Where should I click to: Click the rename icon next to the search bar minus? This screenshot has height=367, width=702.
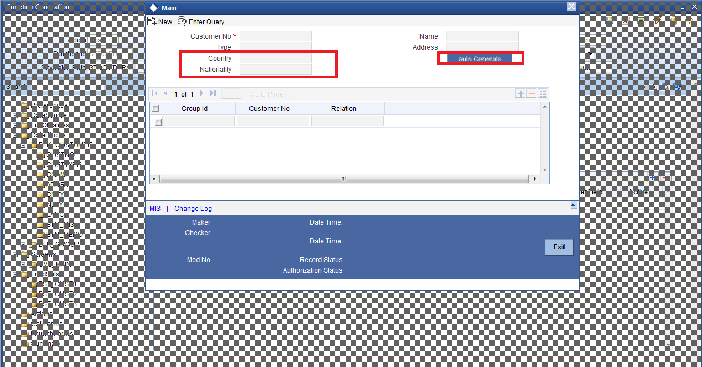(x=654, y=87)
